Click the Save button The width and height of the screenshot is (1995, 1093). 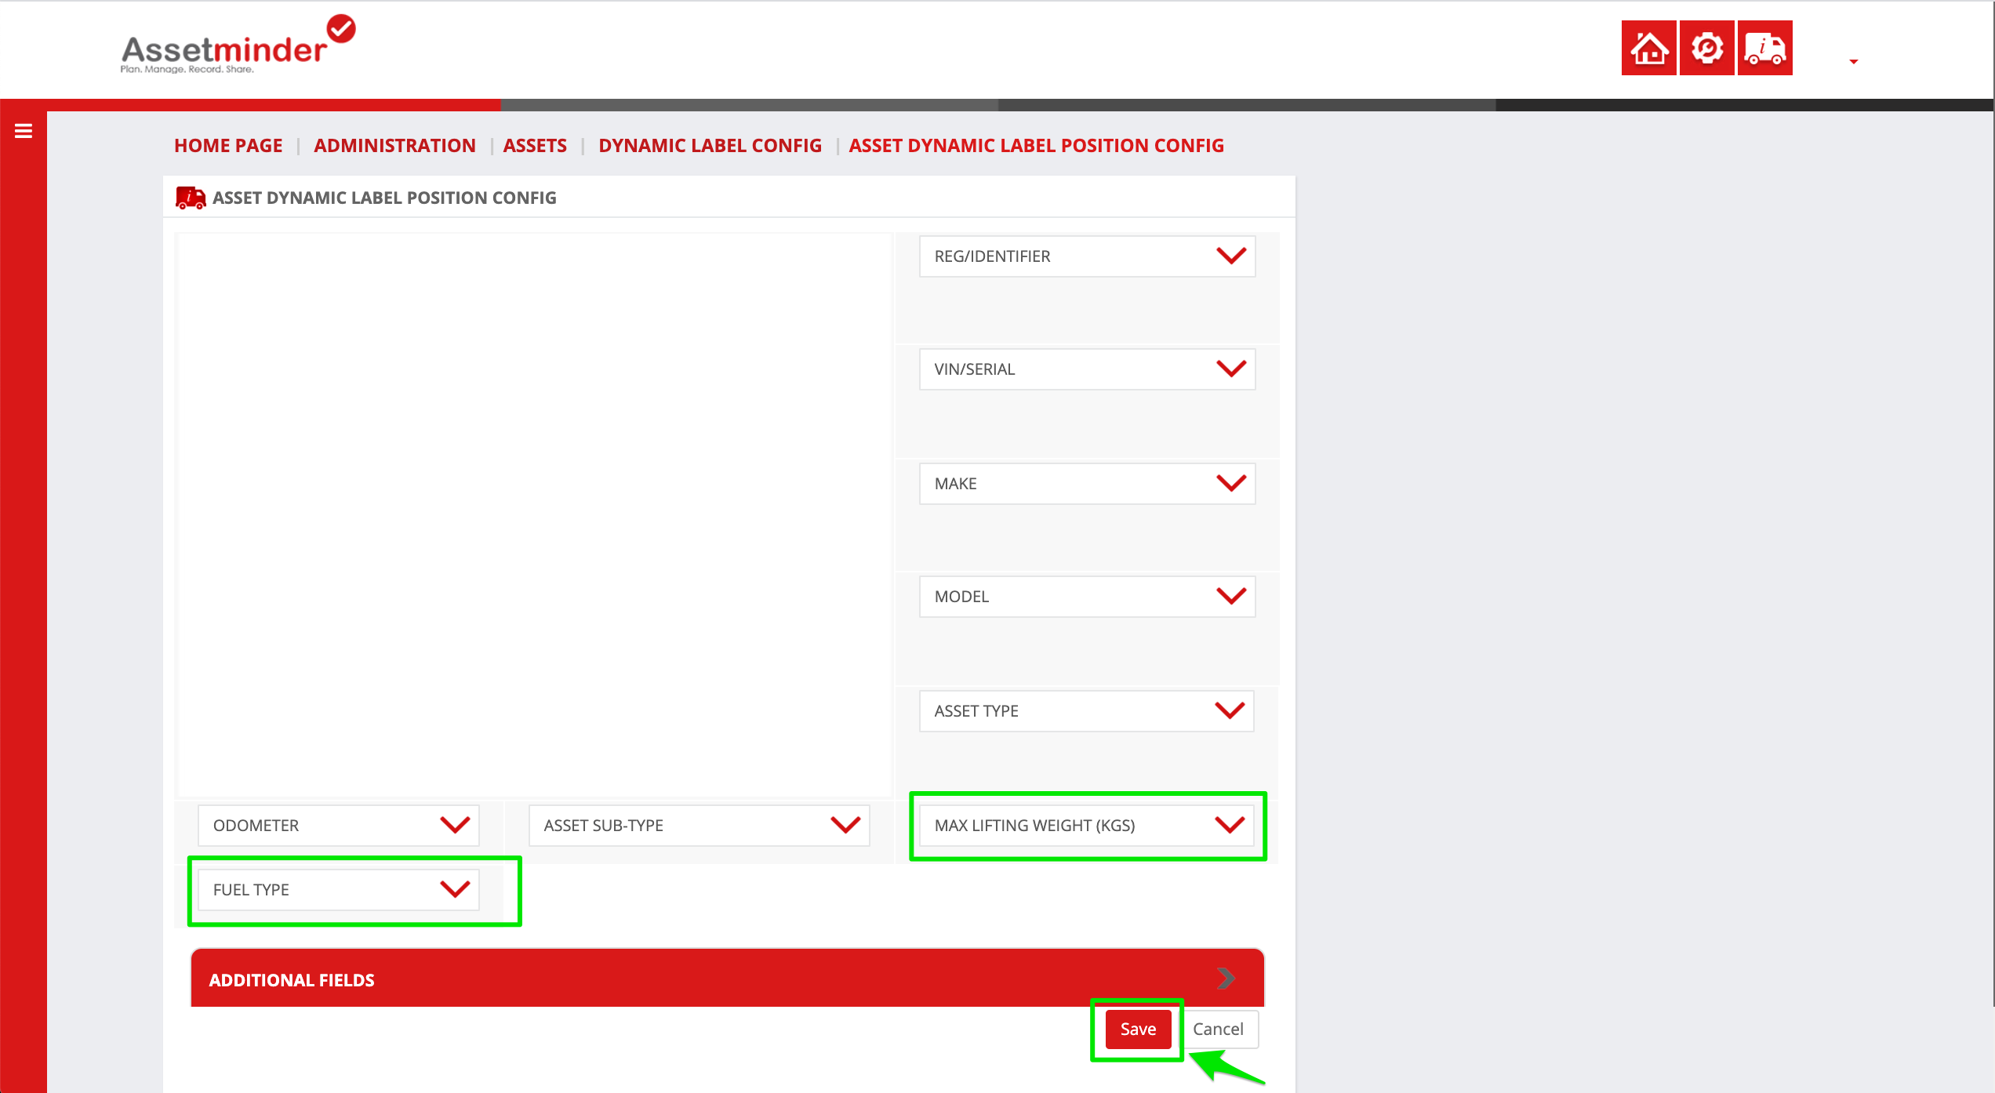(x=1138, y=1029)
